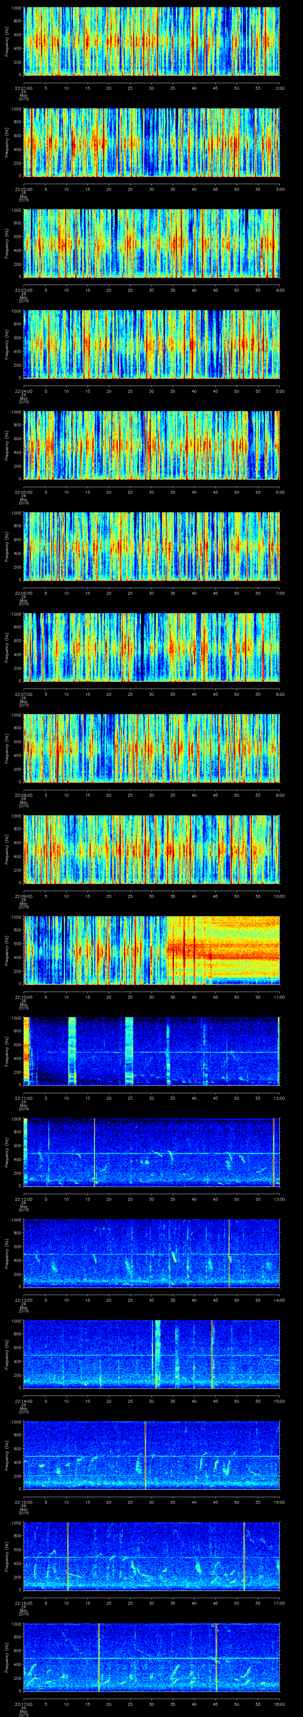Click the '22:13:00' time axis label

[x=23, y=1300]
